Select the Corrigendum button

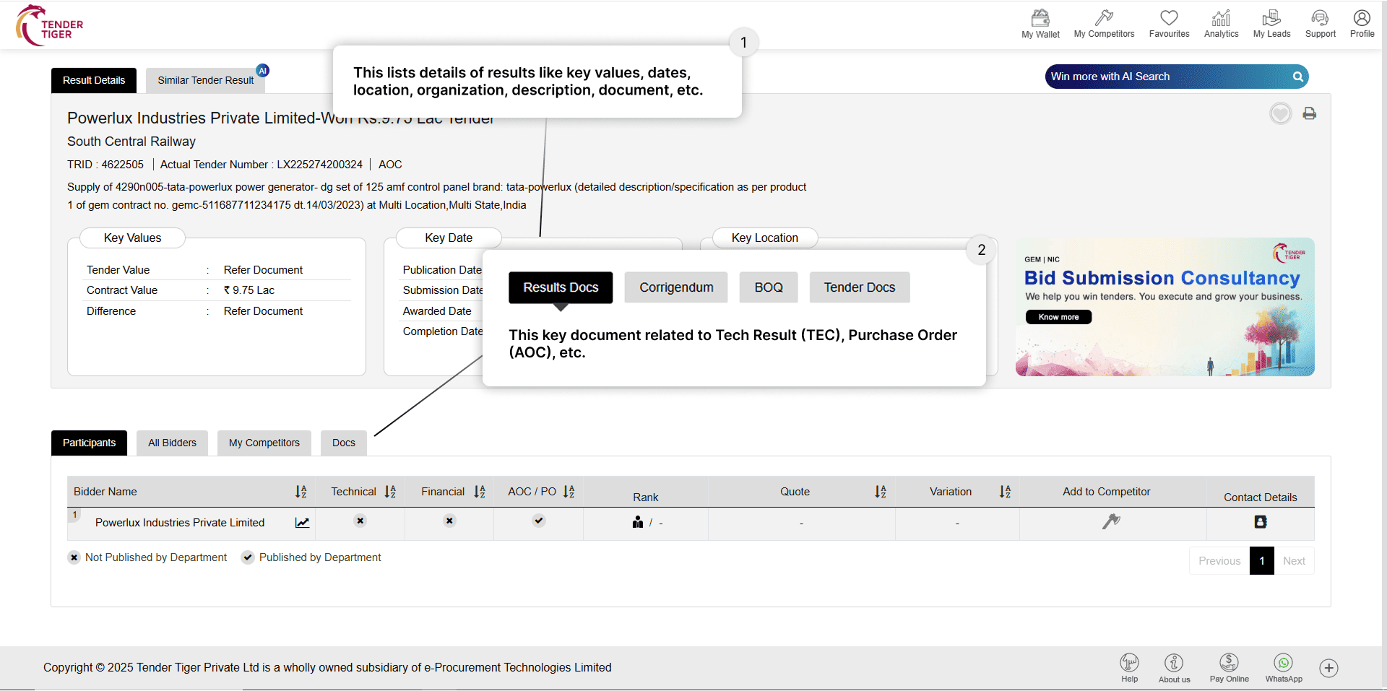[x=676, y=287]
